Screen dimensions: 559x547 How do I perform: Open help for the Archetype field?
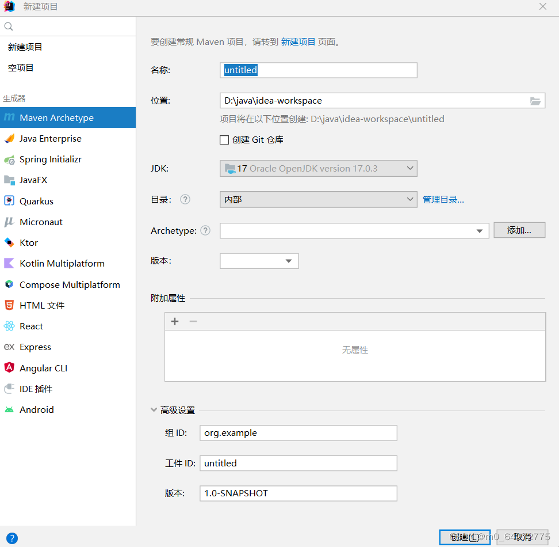coord(205,230)
